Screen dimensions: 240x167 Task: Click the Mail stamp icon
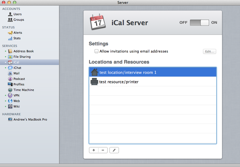point(10,73)
